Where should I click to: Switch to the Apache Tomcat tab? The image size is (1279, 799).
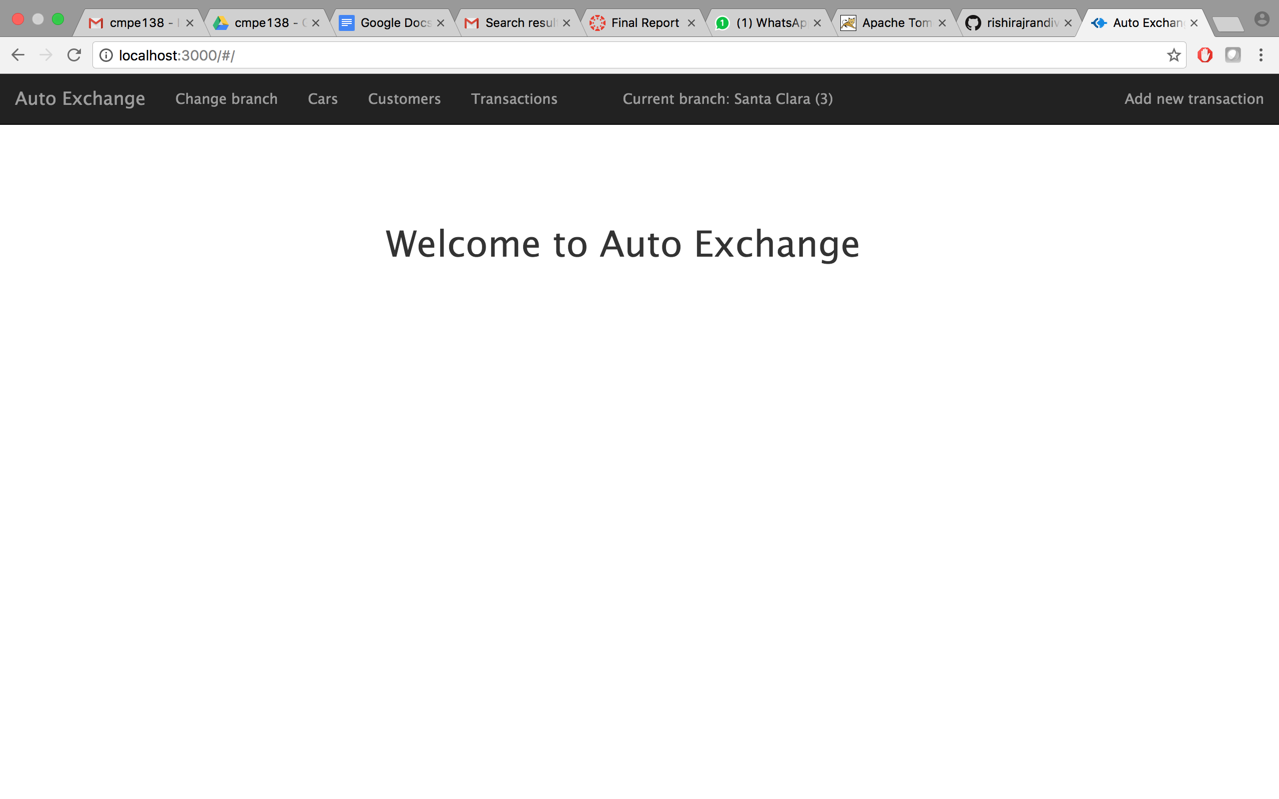(896, 23)
